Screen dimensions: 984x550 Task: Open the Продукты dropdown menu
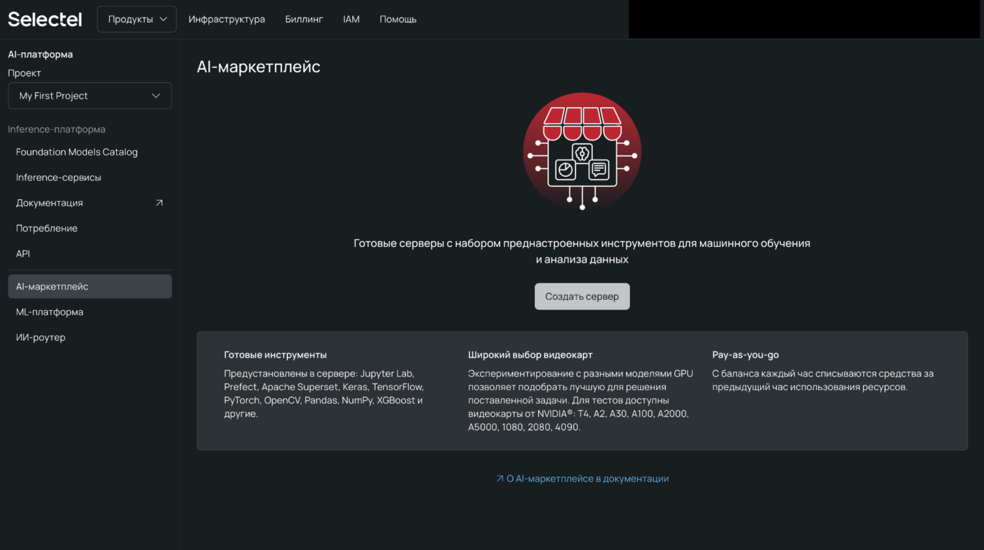pyautogui.click(x=137, y=19)
